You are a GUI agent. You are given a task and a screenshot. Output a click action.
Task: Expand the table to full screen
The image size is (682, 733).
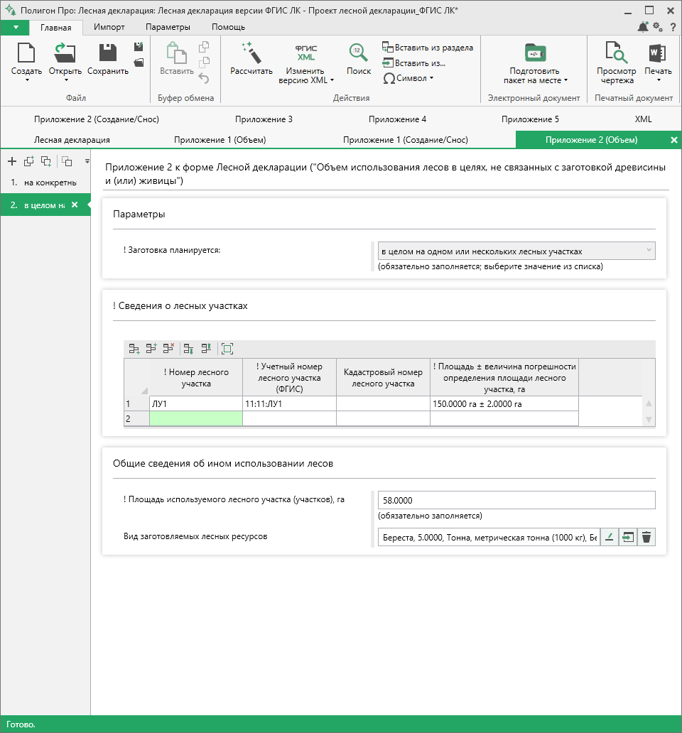point(227,349)
